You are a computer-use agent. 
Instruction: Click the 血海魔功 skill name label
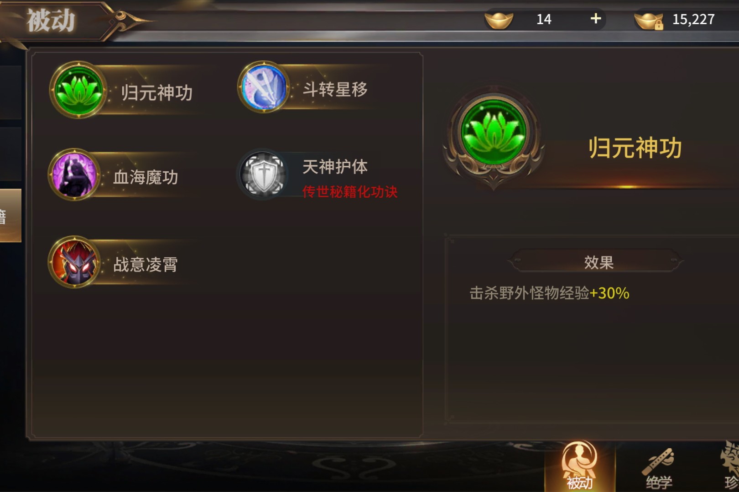(x=146, y=177)
